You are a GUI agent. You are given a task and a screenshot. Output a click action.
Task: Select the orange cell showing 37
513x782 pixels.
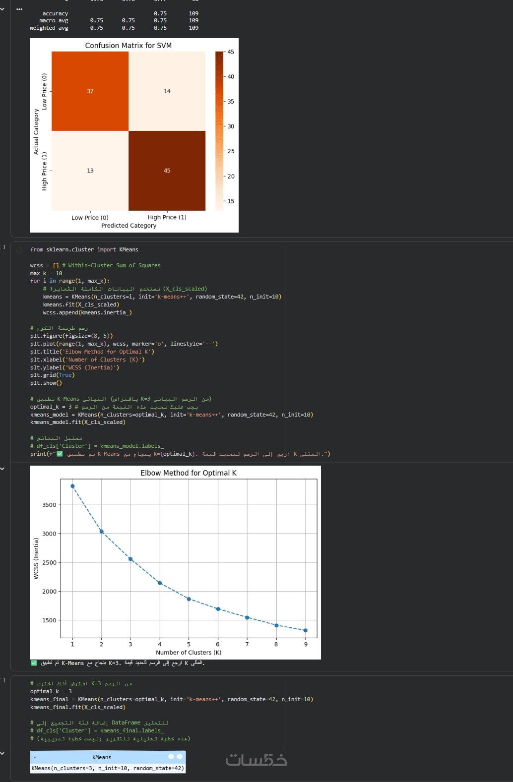[90, 91]
